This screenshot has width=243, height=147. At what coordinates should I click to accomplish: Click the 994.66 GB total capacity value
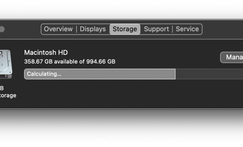click(x=101, y=62)
